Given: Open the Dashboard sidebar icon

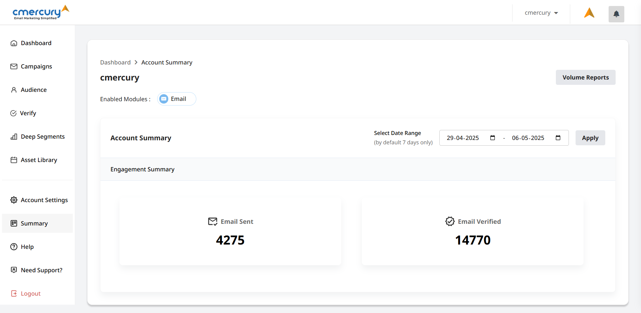Looking at the screenshot, I should click(x=14, y=43).
